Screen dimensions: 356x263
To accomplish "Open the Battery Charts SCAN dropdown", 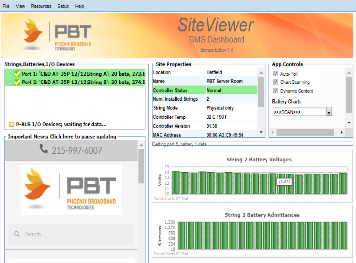I will pos(328,112).
